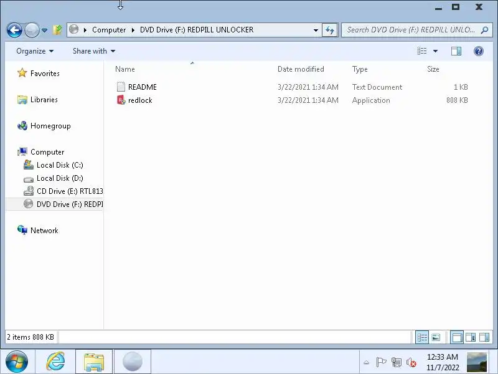Open the Windows Start menu

[17, 362]
